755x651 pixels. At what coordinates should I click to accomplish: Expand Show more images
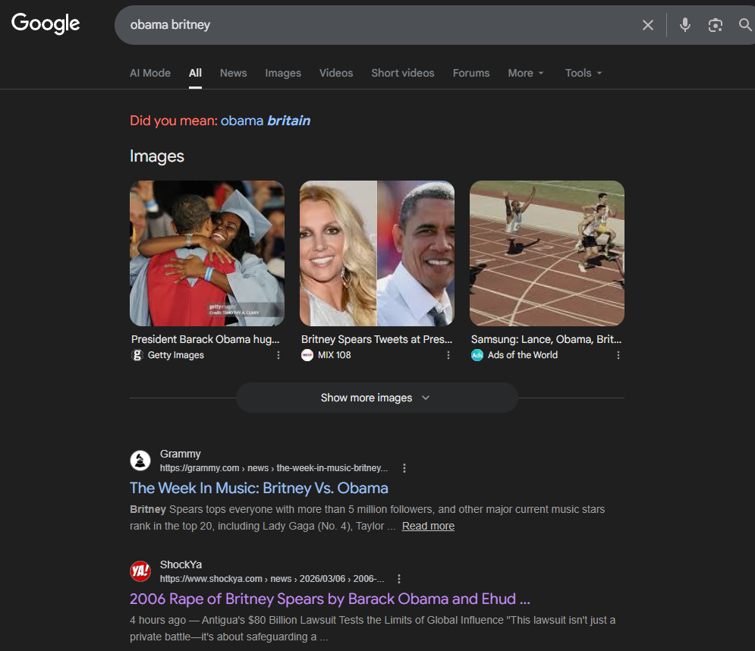[376, 398]
